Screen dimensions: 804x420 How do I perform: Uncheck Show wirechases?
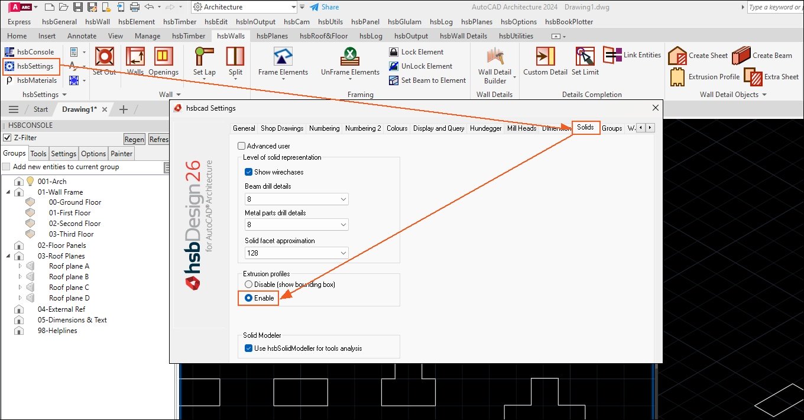[249, 172]
